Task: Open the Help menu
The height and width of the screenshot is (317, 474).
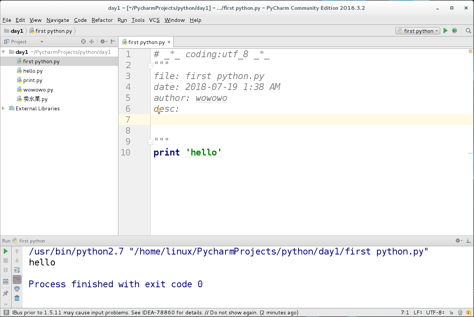Action: pyautogui.click(x=195, y=20)
